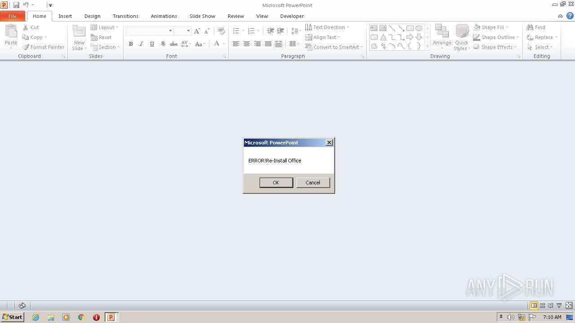Click Convert to SmartArt
575x323 pixels.
point(334,47)
